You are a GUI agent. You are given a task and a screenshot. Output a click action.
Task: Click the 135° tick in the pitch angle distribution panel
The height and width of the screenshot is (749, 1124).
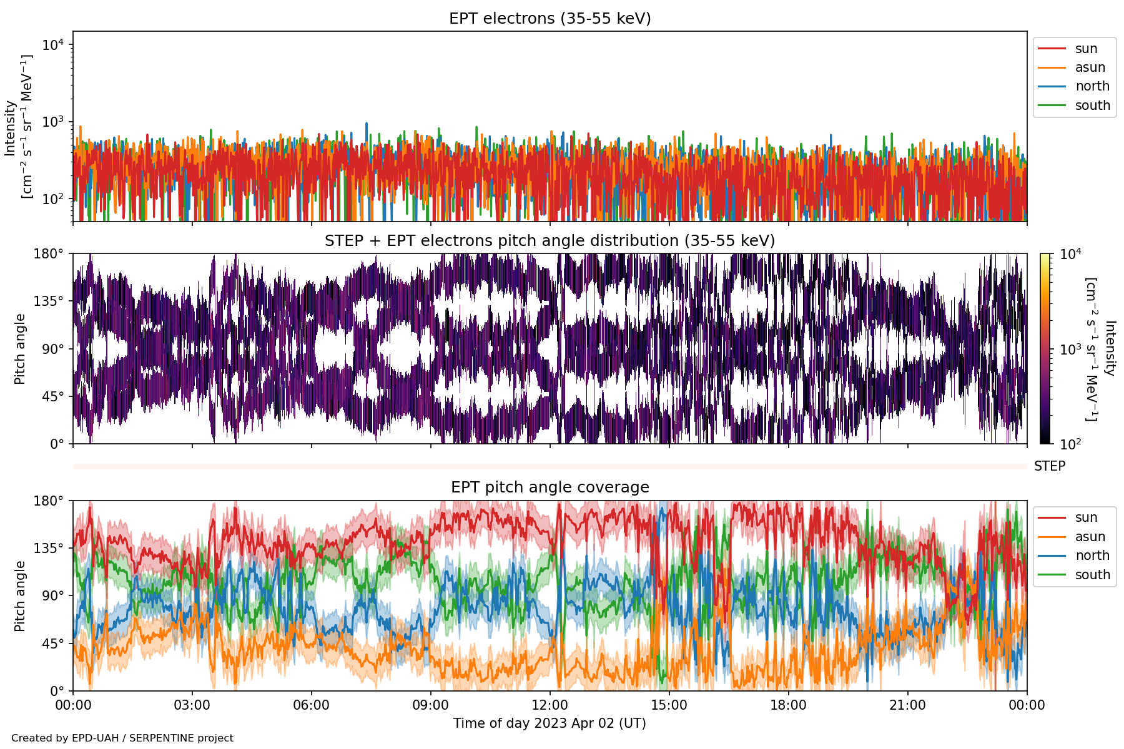click(49, 301)
